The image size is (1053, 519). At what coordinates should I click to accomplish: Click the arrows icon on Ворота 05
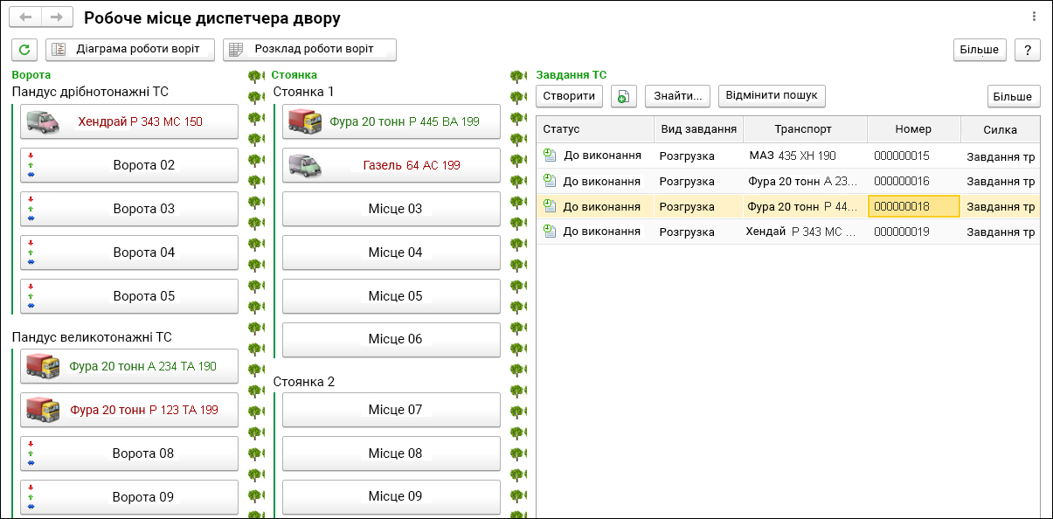click(x=31, y=296)
